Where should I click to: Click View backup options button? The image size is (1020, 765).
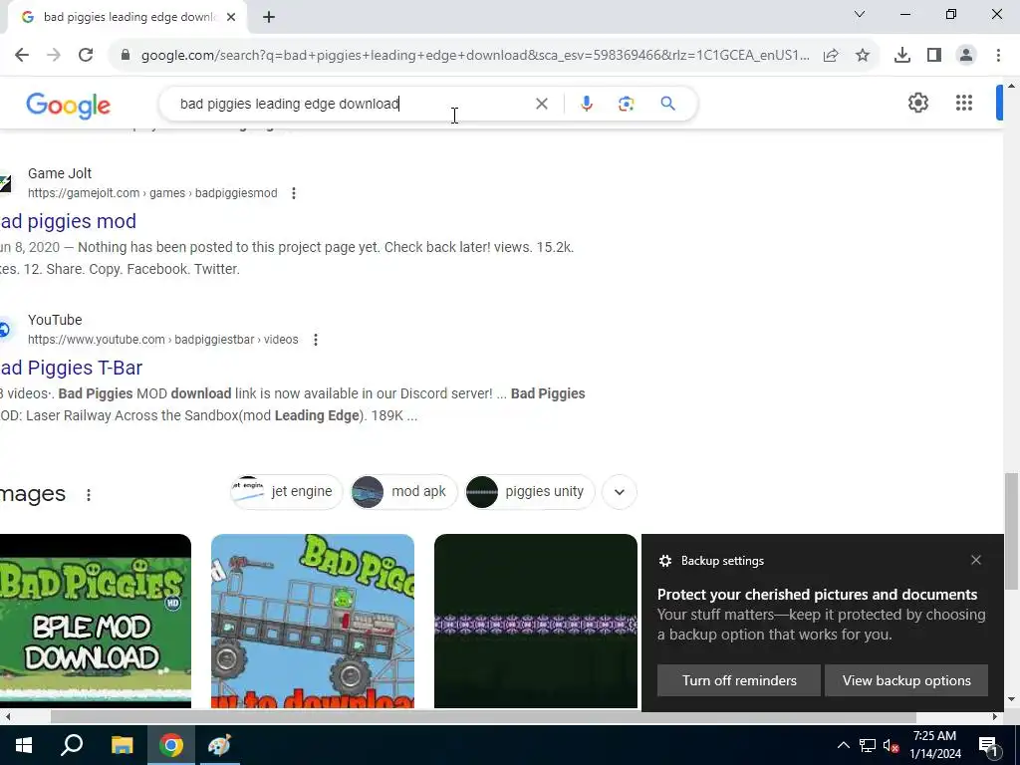tap(906, 680)
